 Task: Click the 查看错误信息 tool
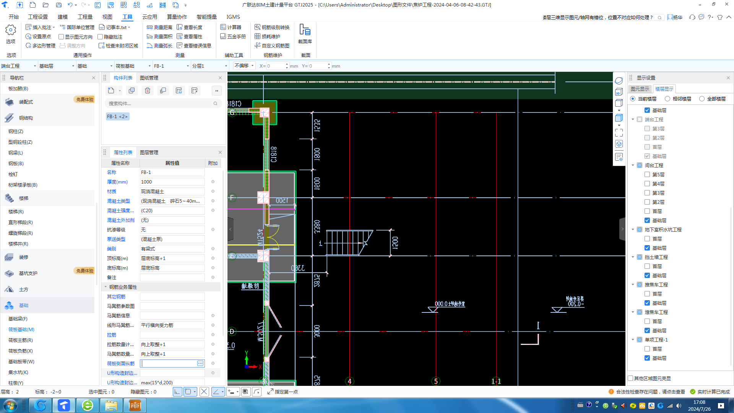(x=194, y=46)
